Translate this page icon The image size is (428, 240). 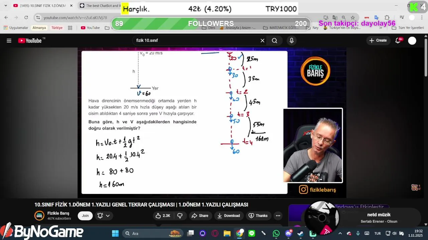click(335, 18)
